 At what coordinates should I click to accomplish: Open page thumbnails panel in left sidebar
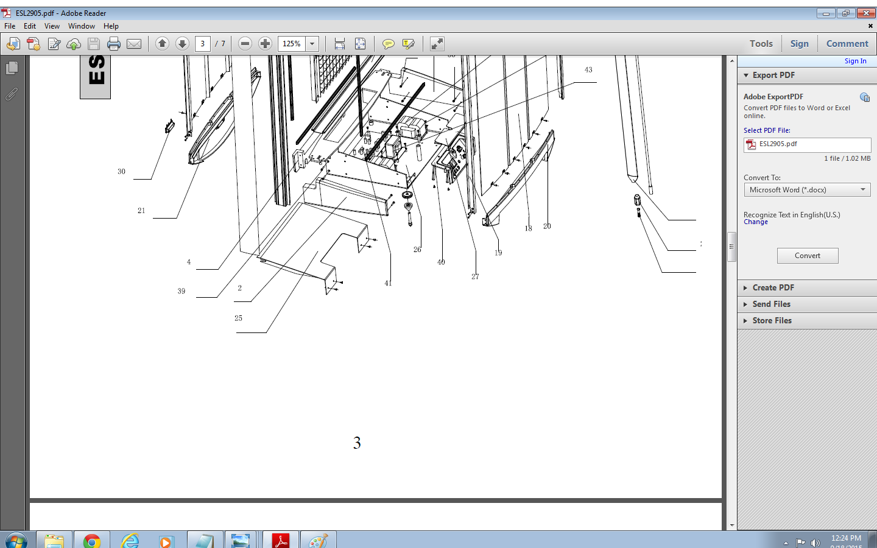[x=12, y=68]
